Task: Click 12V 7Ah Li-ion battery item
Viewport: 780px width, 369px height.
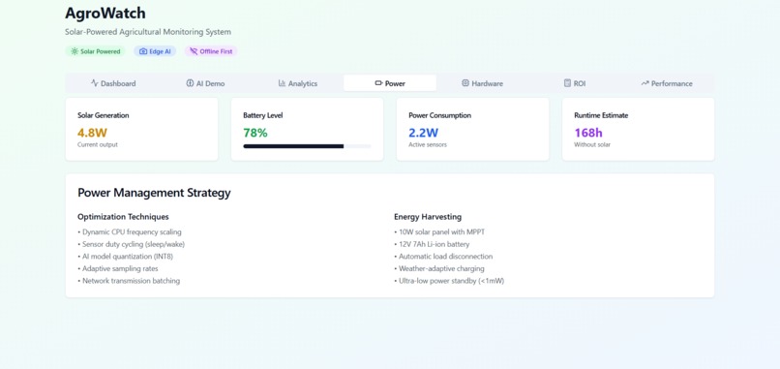Action: click(x=432, y=244)
